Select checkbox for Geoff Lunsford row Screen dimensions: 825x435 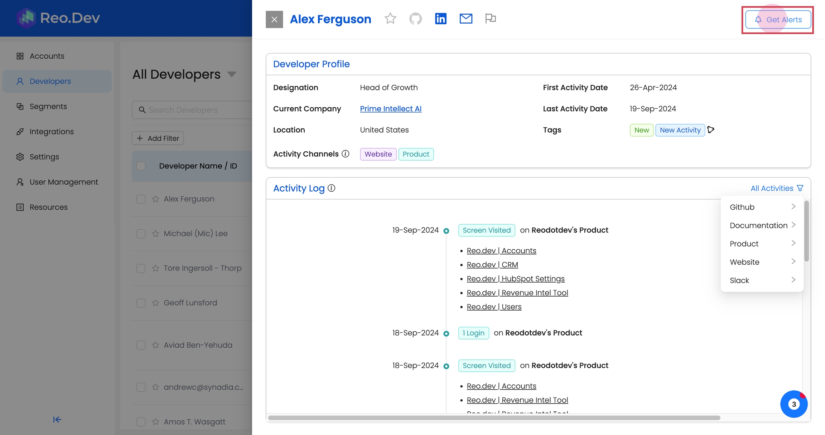pyautogui.click(x=141, y=303)
